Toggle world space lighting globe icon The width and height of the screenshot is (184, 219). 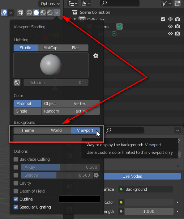click(x=17, y=83)
